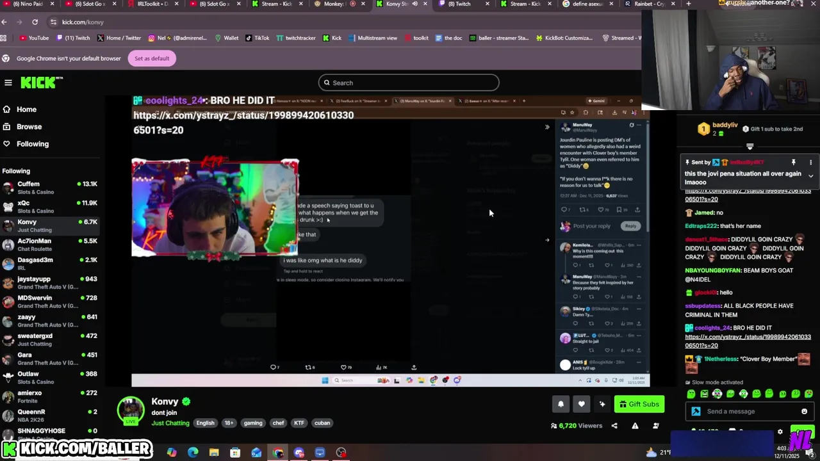Click the cuban tag
The height and width of the screenshot is (461, 820).
tap(322, 423)
